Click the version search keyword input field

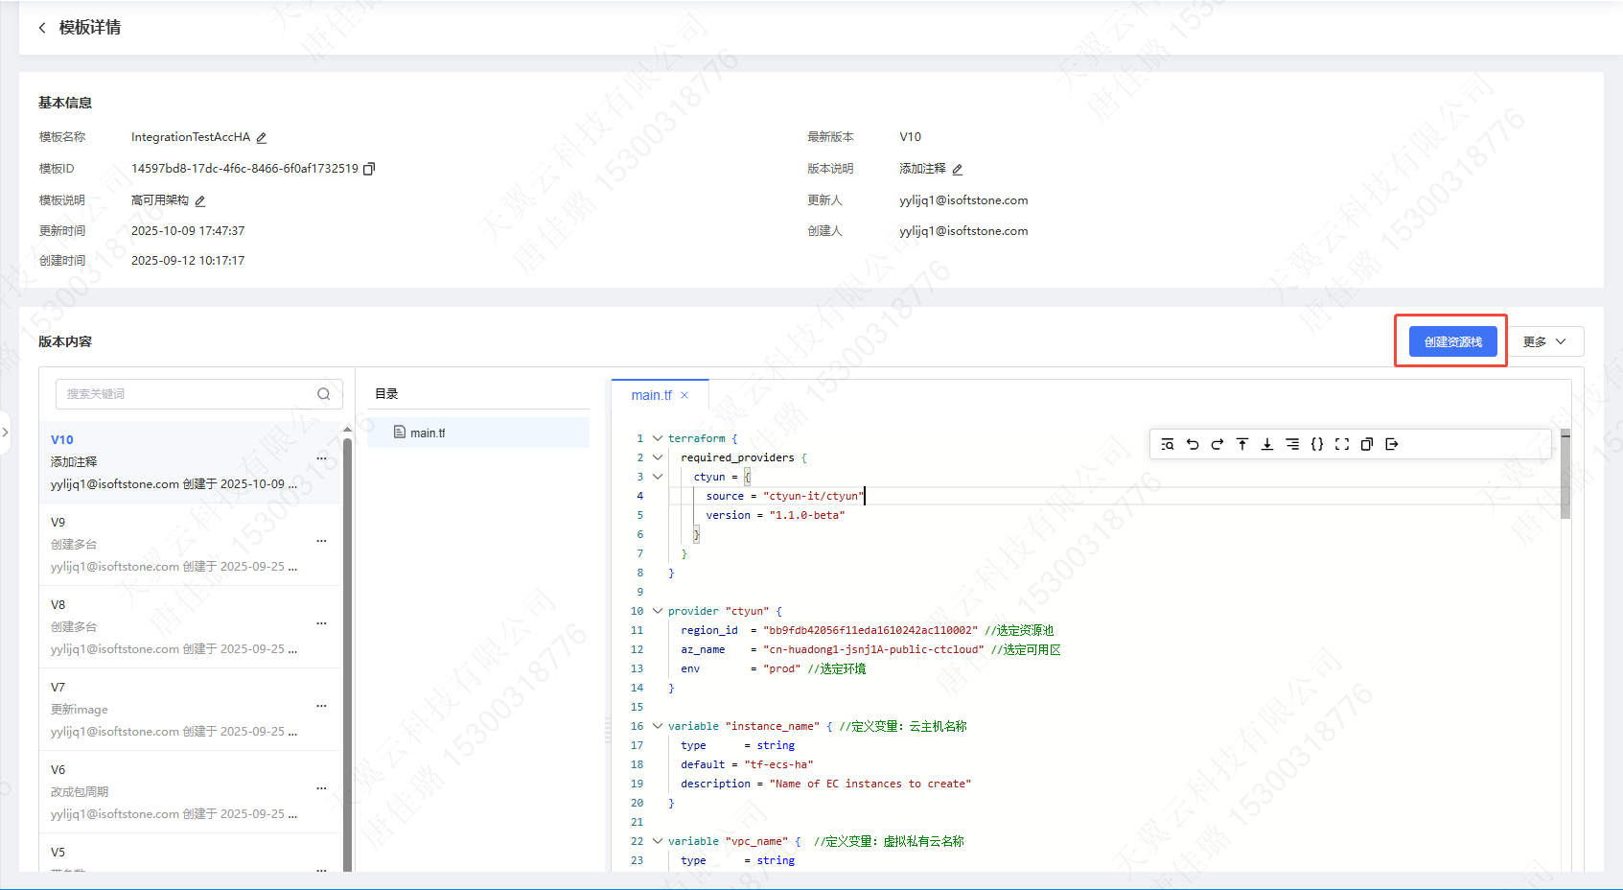pos(188,394)
